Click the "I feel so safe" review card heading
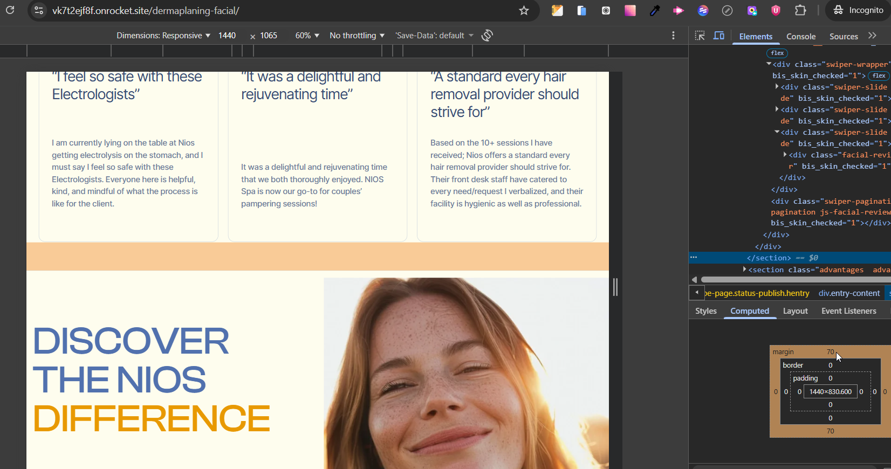Viewport: 891px width, 469px height. click(127, 86)
